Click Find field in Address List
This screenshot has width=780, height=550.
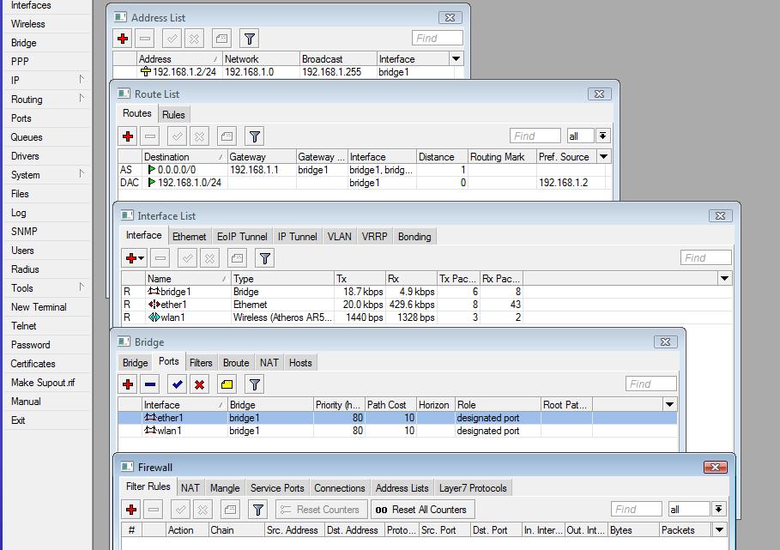coord(438,39)
